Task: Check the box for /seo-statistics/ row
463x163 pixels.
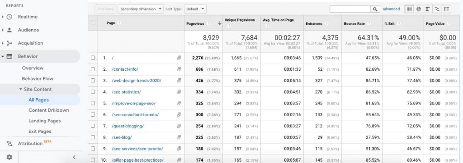Action: point(93,92)
